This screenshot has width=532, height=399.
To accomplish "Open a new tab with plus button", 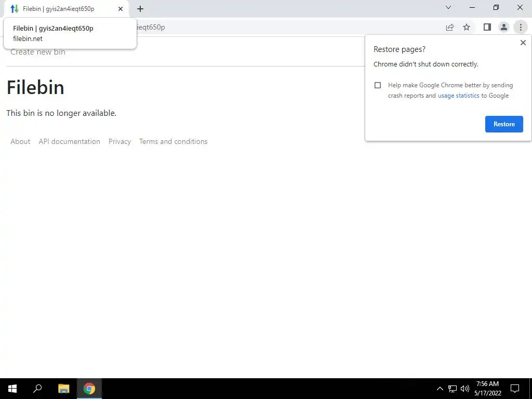I will tap(140, 9).
